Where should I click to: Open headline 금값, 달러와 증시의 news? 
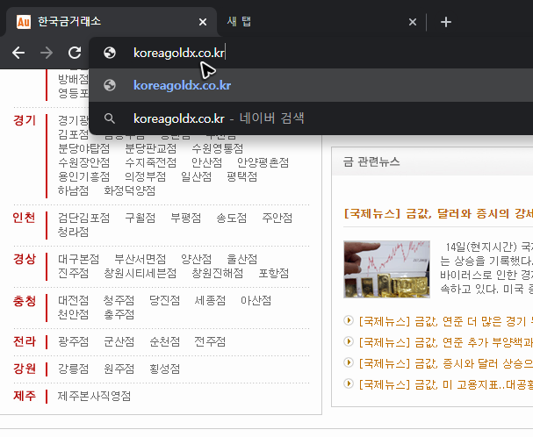point(438,214)
